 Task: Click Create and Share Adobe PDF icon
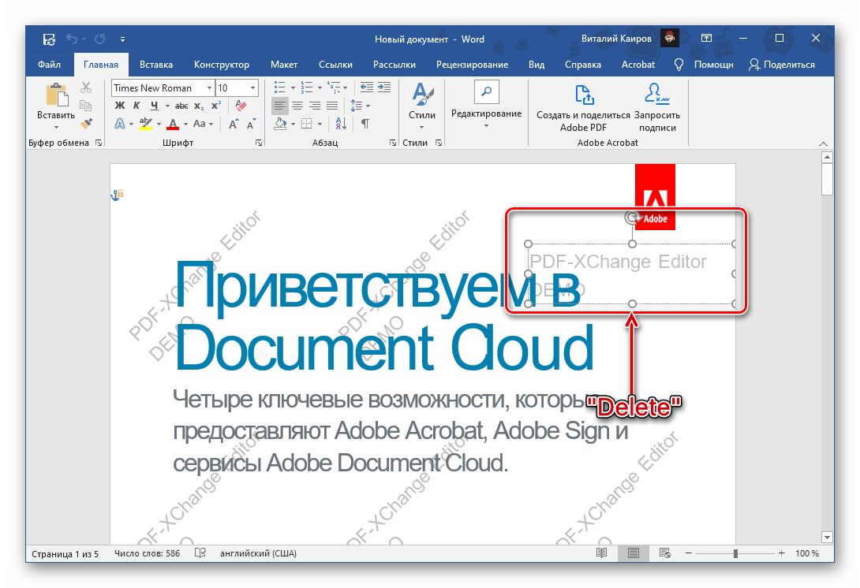click(x=584, y=95)
